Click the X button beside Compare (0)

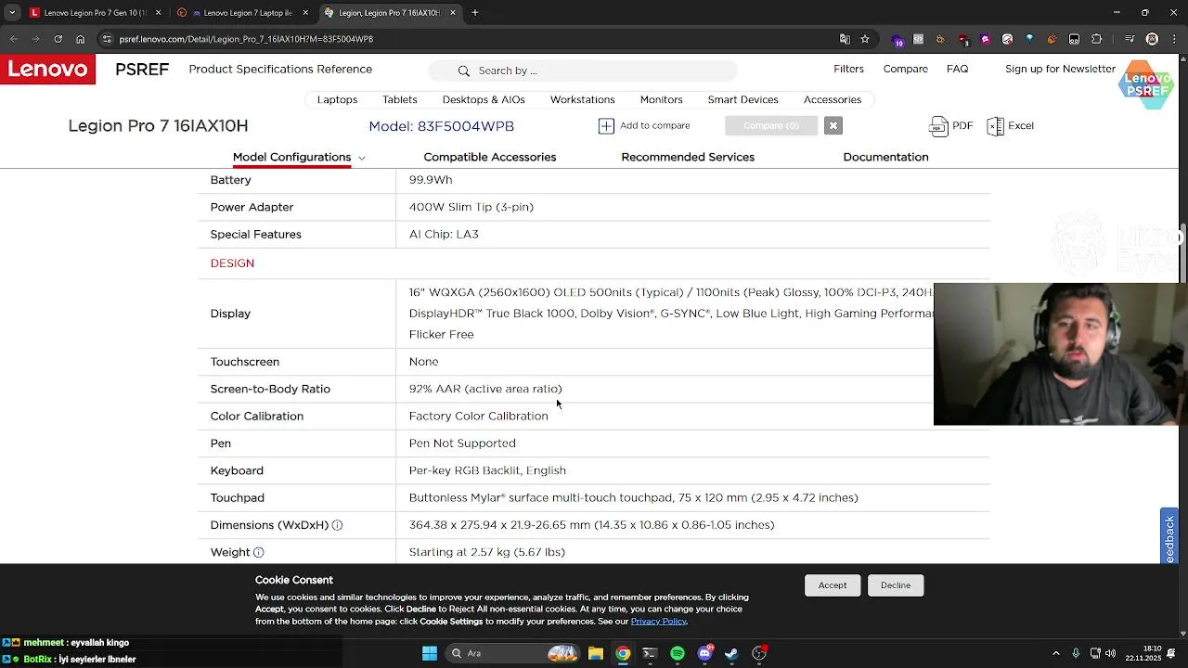[833, 125]
